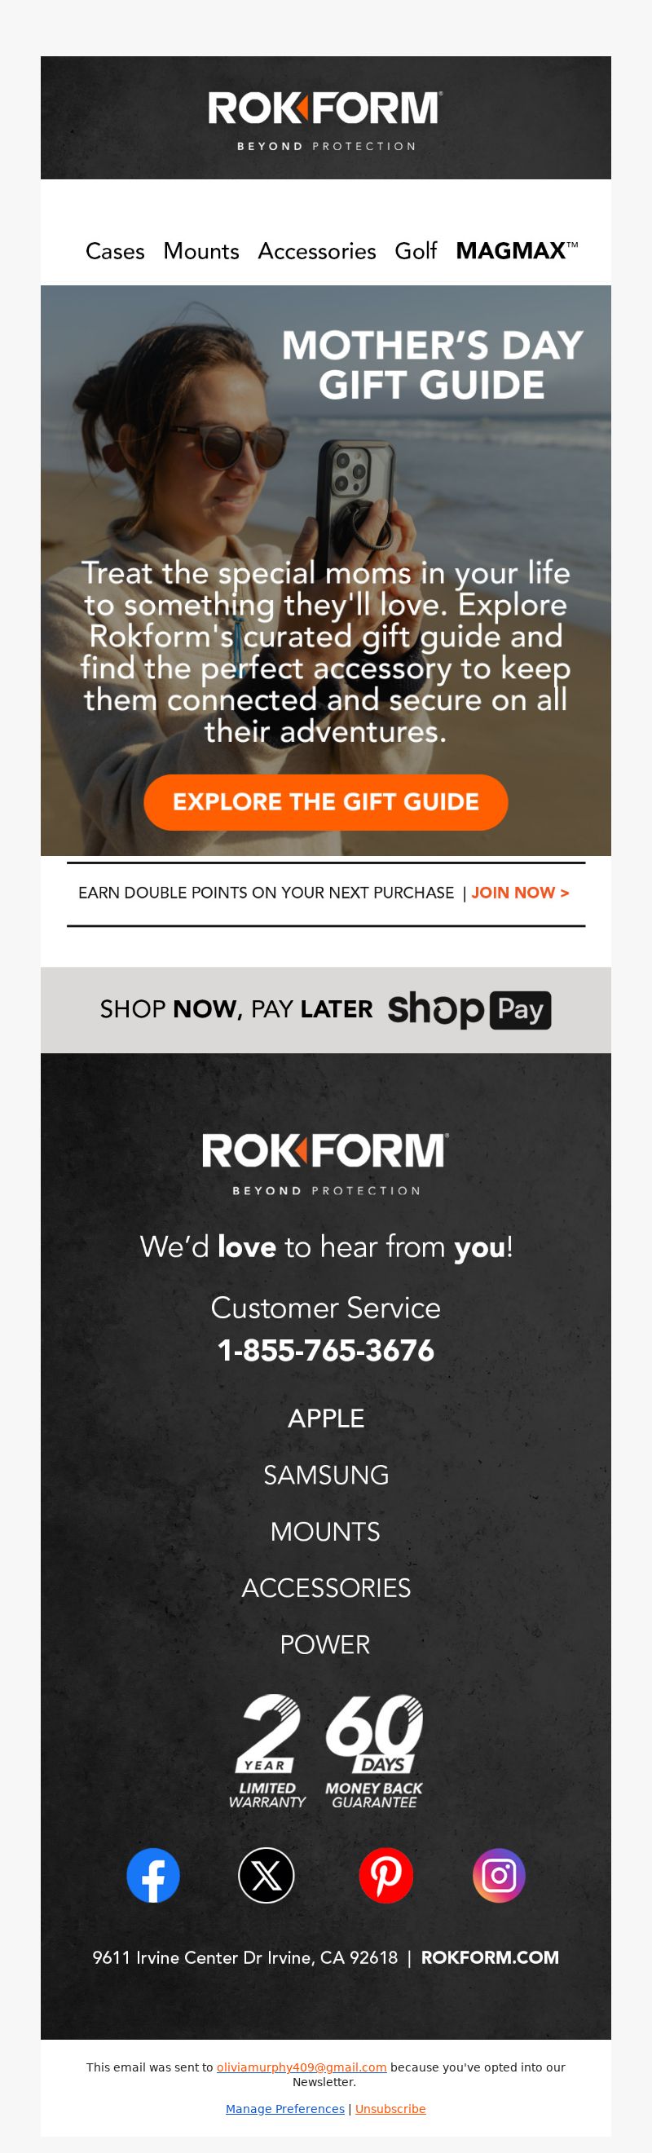The width and height of the screenshot is (652, 2153).
Task: Open the Instagram social icon
Action: coord(499,1875)
